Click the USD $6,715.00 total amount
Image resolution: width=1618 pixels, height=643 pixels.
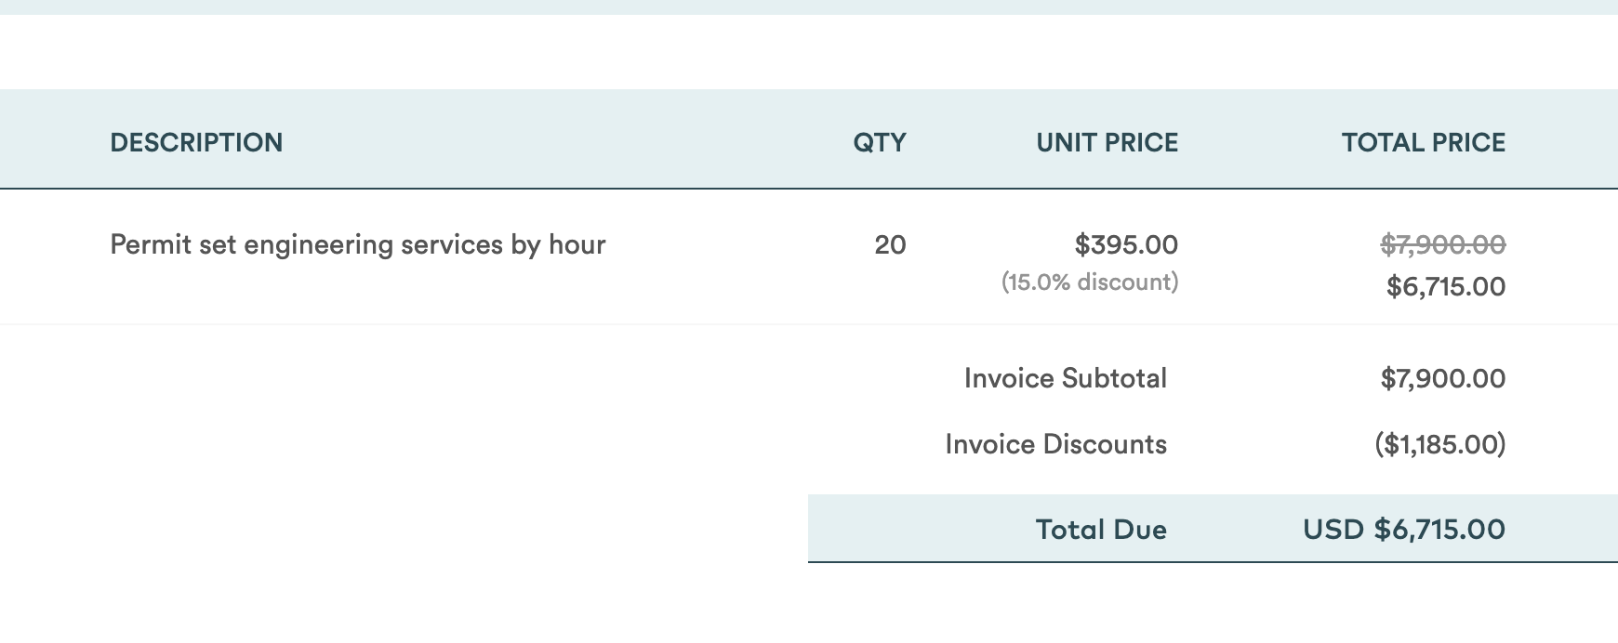pos(1404,530)
